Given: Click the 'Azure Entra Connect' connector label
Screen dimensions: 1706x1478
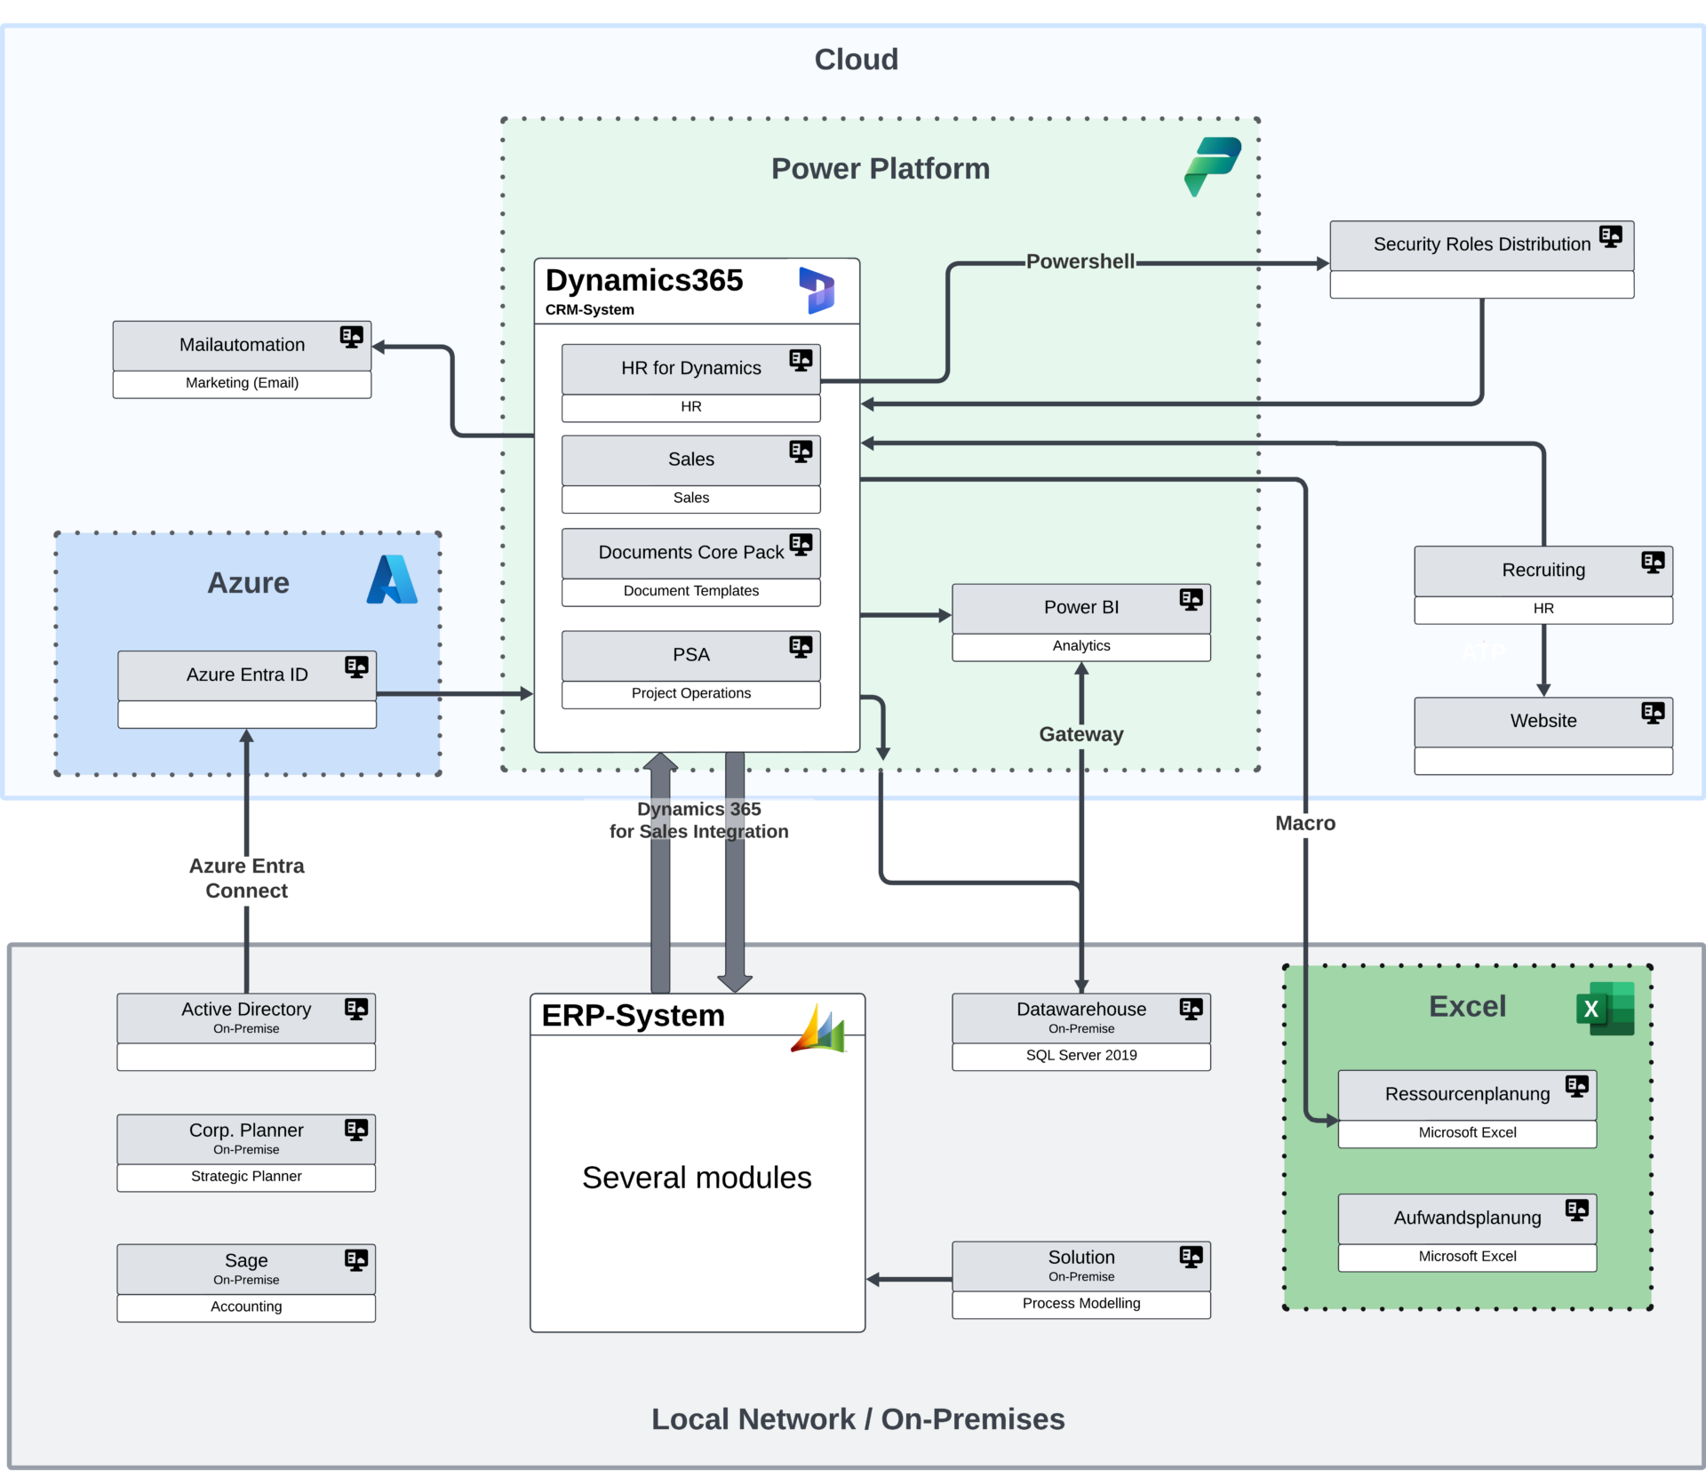Looking at the screenshot, I should pyautogui.click(x=246, y=878).
